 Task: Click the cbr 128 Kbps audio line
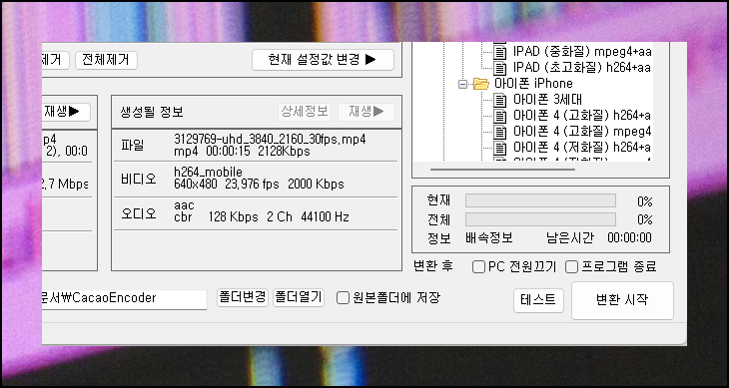pyautogui.click(x=262, y=216)
